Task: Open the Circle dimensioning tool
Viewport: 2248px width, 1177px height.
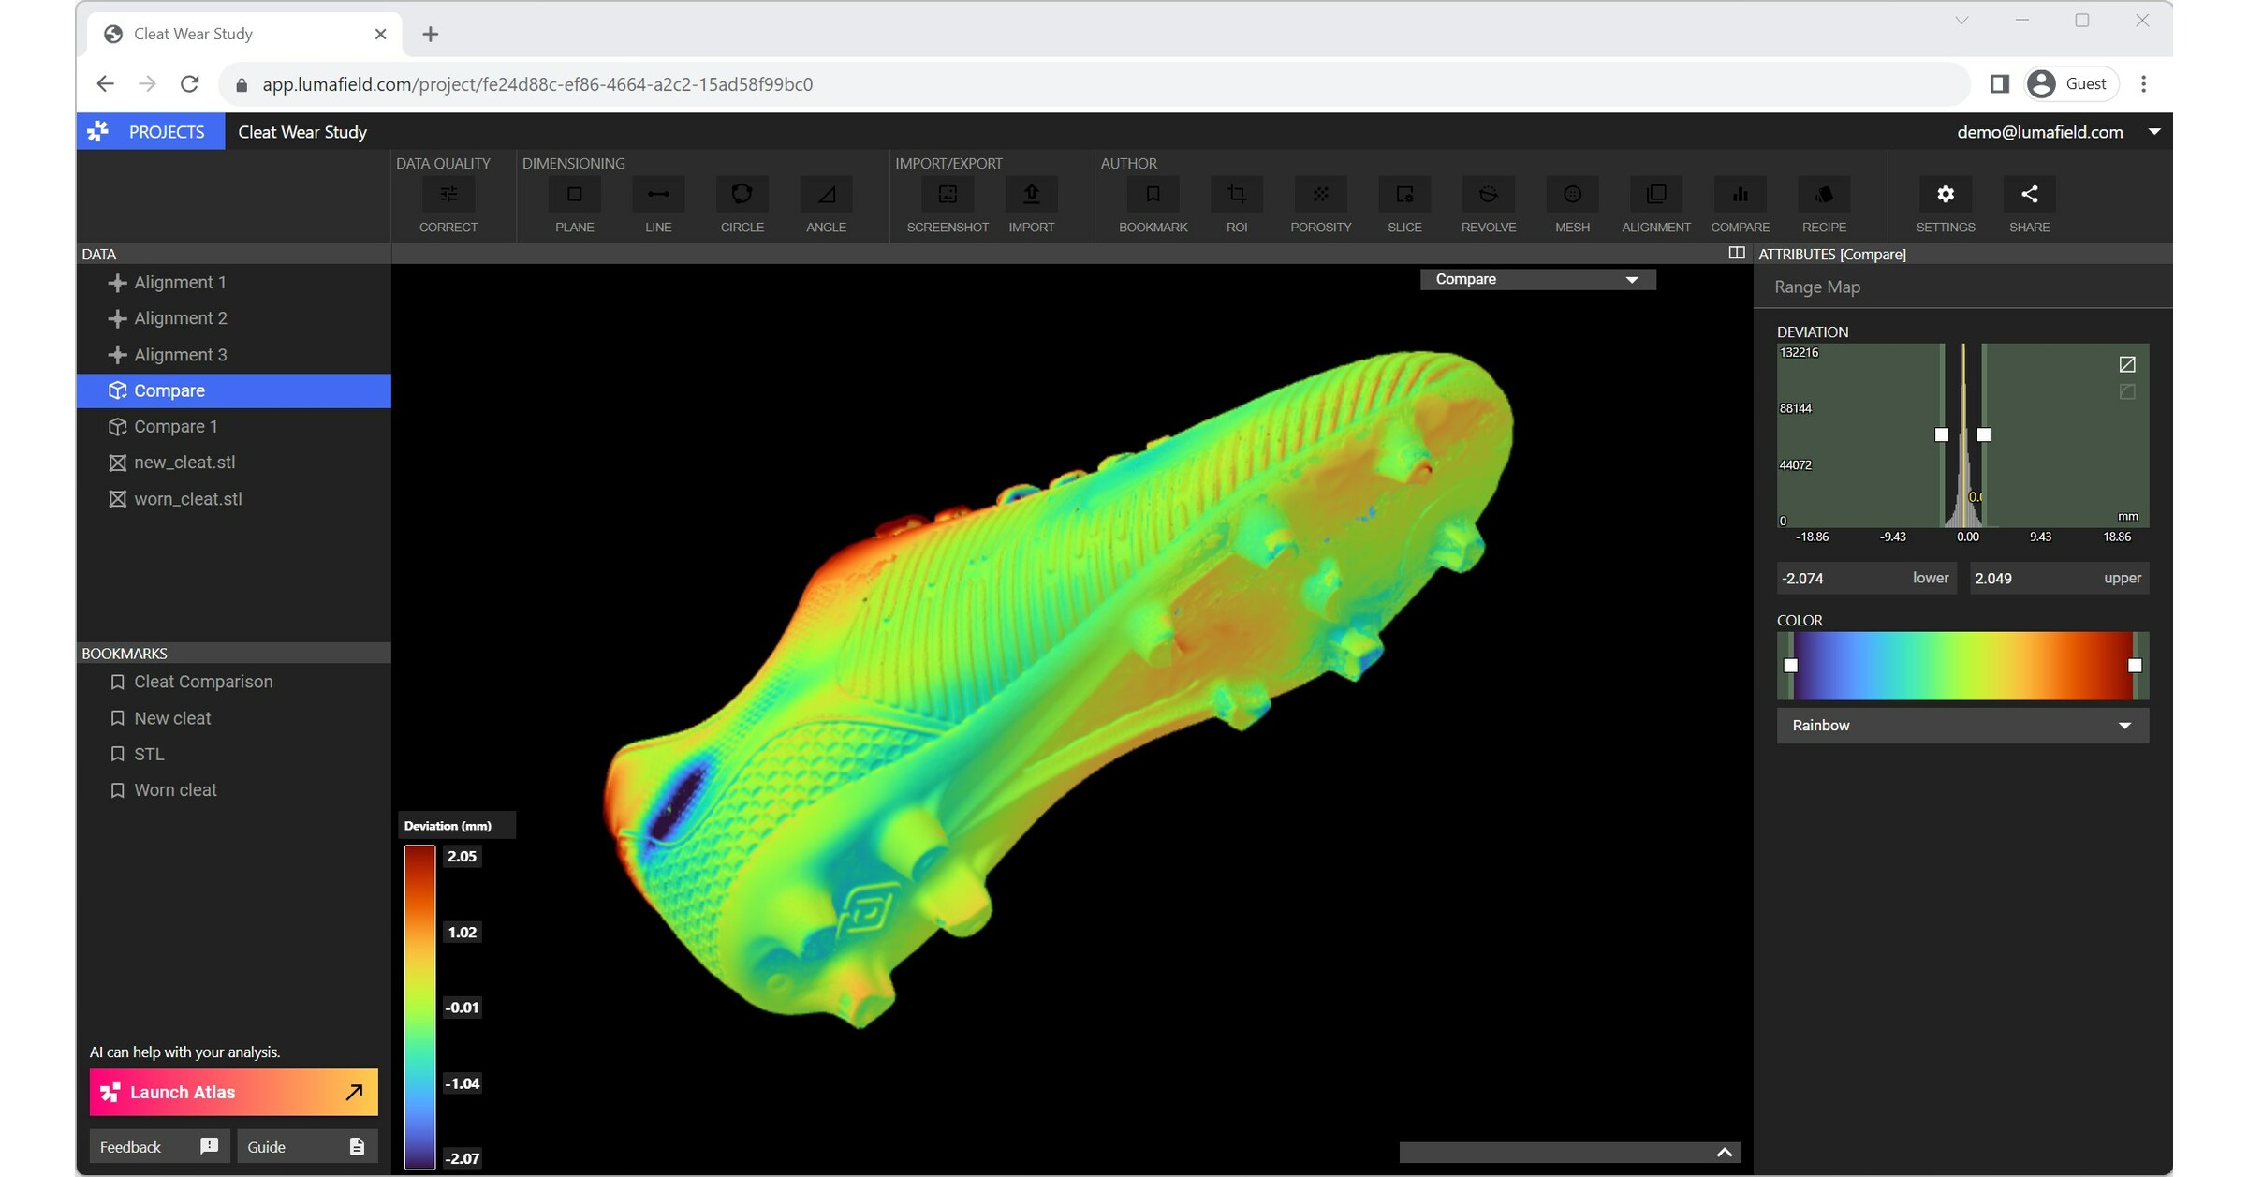Action: click(x=741, y=194)
